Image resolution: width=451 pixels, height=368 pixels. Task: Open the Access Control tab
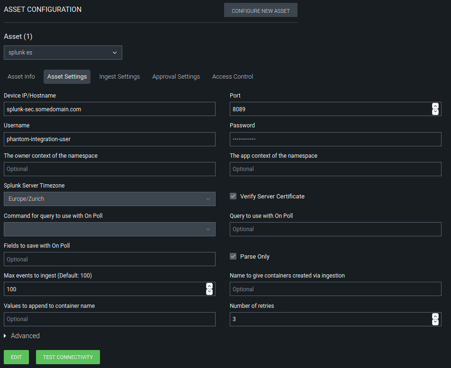[233, 77]
